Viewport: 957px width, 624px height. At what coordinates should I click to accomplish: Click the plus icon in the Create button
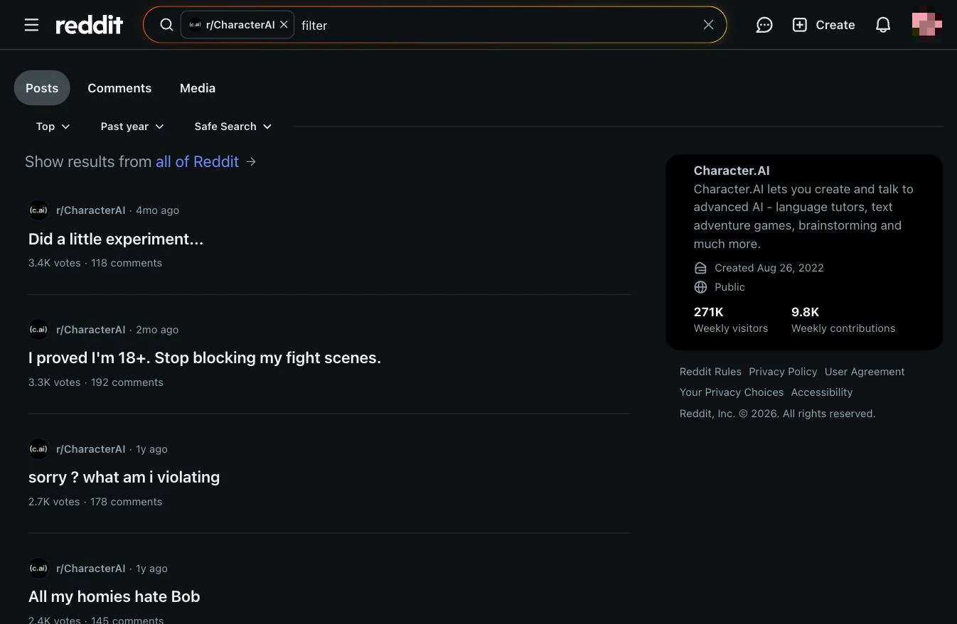[800, 25]
